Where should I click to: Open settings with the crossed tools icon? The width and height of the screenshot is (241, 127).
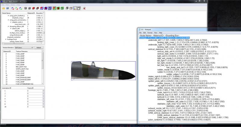[84, 8]
